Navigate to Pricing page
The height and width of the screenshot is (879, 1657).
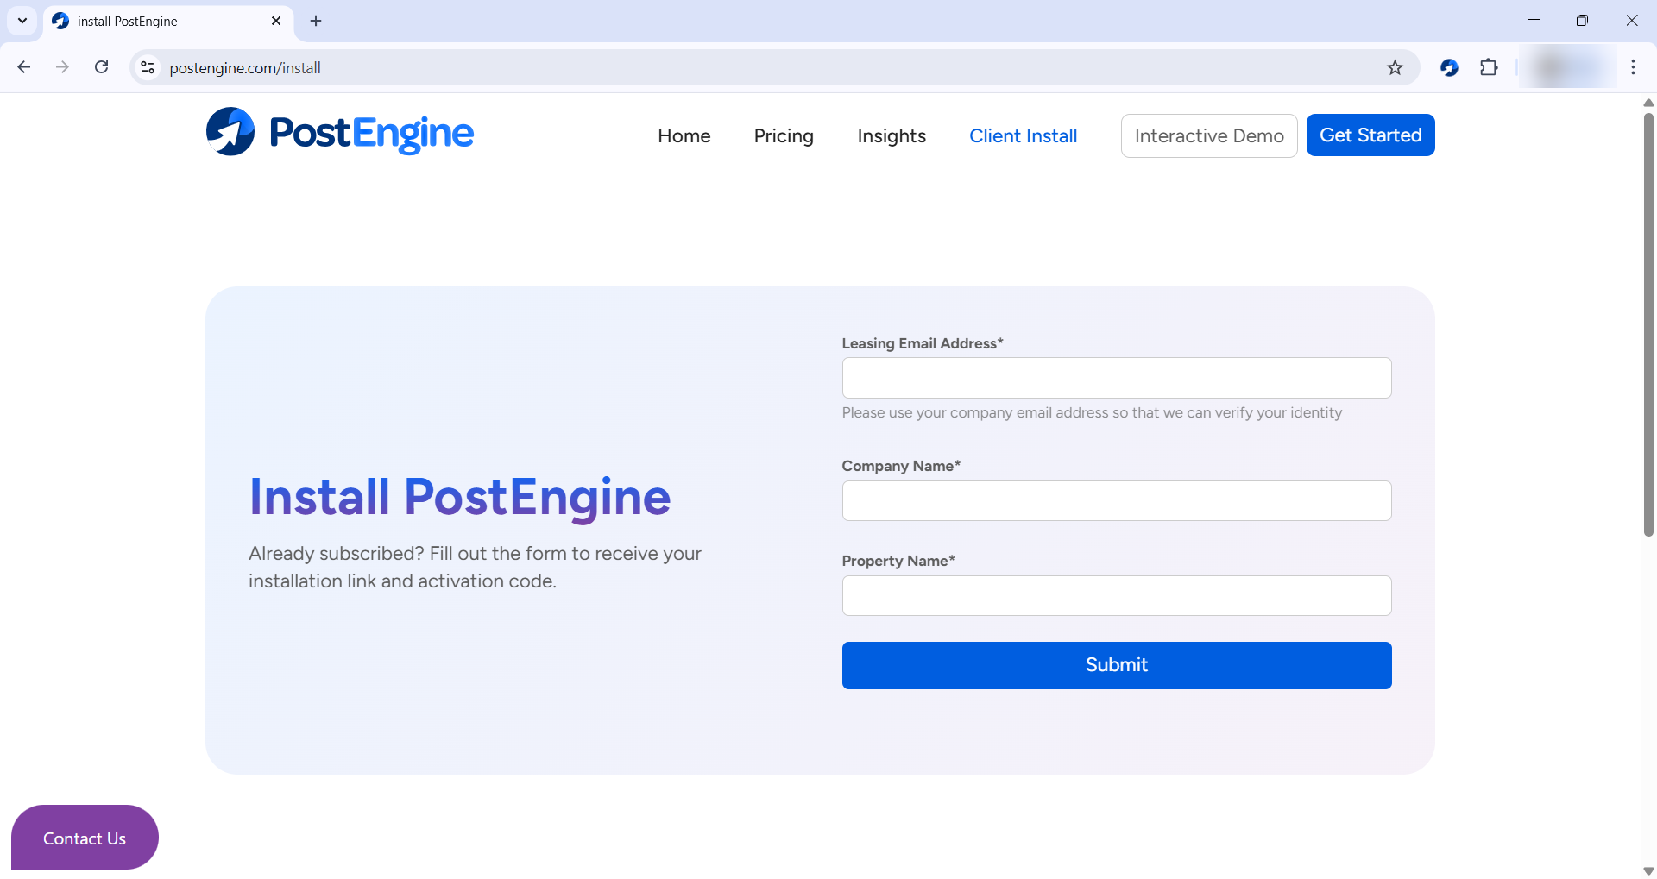[784, 135]
